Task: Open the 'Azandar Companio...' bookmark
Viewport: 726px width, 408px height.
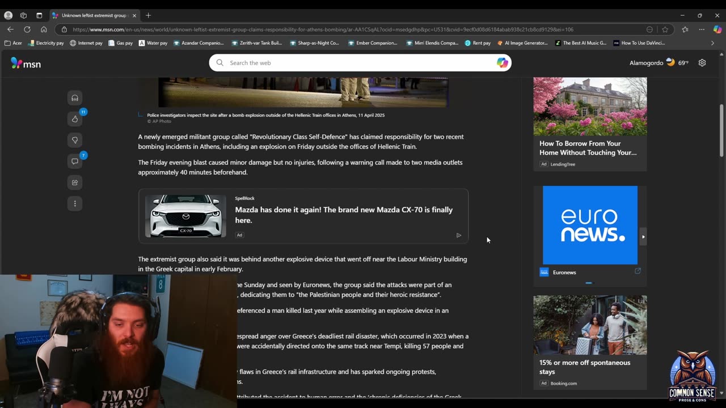Action: tap(199, 43)
